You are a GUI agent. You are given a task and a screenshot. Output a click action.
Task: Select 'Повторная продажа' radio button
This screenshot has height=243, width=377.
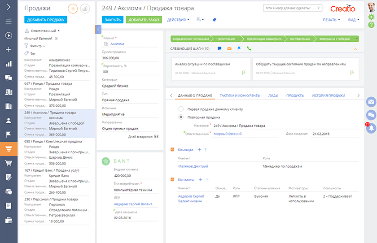181,117
